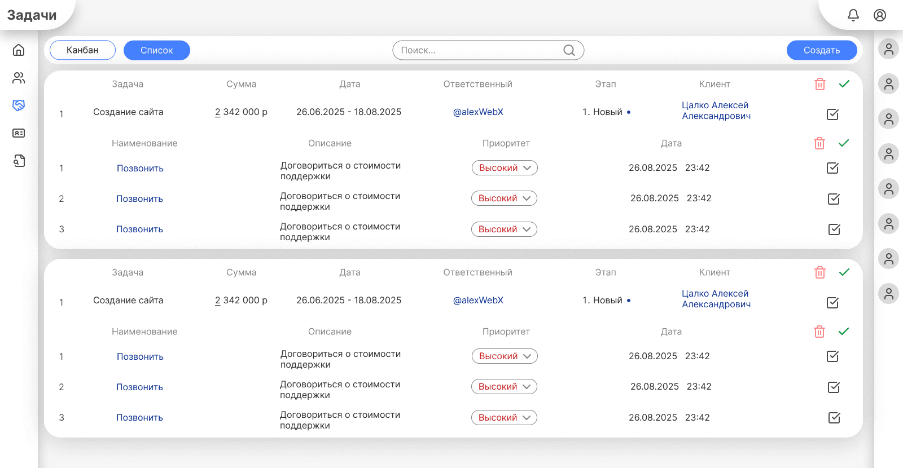Open the @alexWebX link in the first task
903x468 pixels.
tap(478, 112)
